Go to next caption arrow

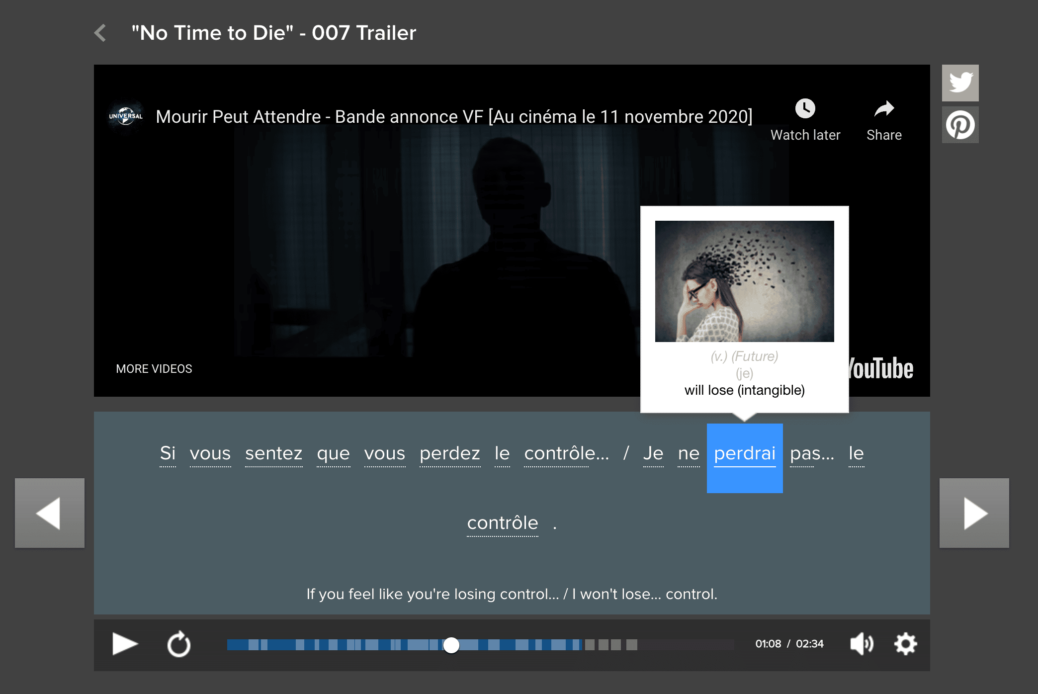974,513
